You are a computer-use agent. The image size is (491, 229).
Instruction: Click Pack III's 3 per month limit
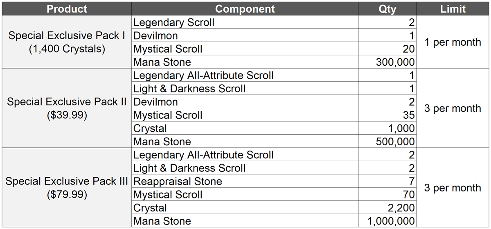453,188
